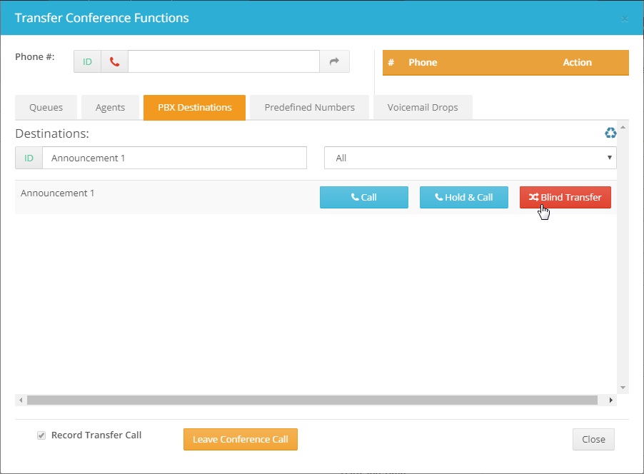The width and height of the screenshot is (644, 474).
Task: Close dialog with the header X icon
Action: click(625, 19)
